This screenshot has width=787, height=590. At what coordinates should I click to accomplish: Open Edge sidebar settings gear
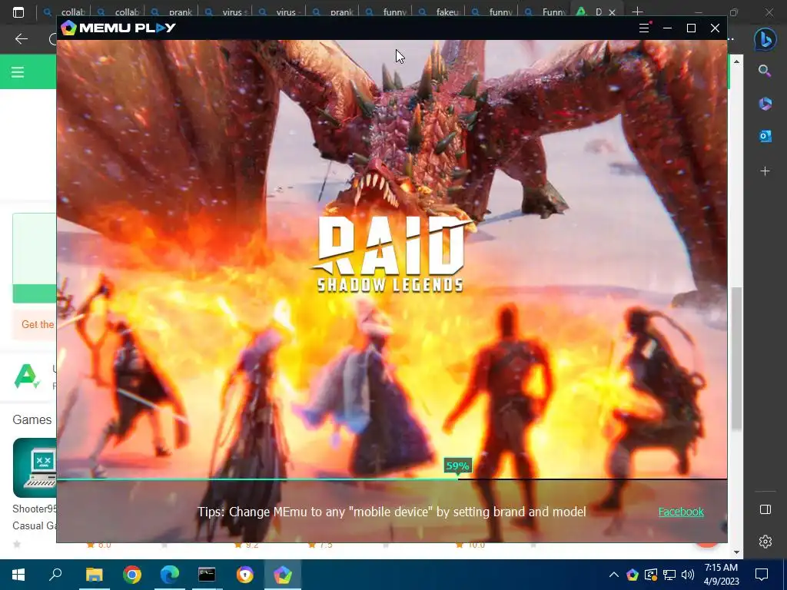765,542
